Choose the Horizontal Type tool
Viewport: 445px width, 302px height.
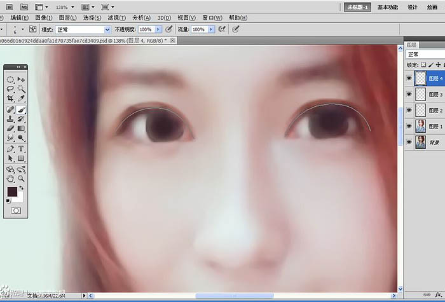point(21,149)
